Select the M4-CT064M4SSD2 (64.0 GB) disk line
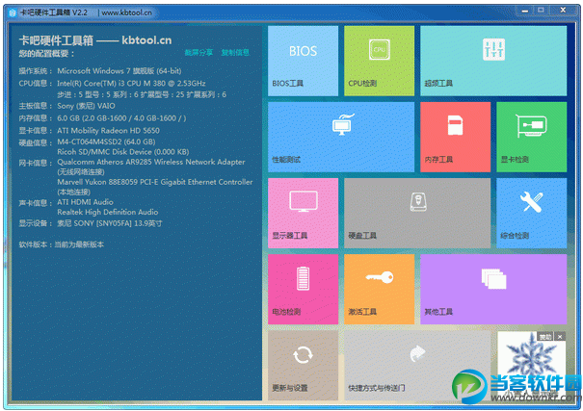Image resolution: width=583 pixels, height=411 pixels. (x=106, y=141)
